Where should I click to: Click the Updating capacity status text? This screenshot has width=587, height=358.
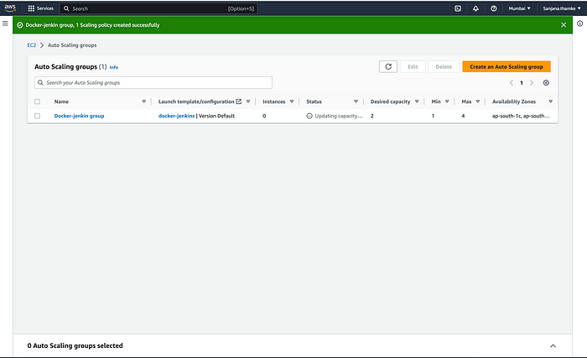pyautogui.click(x=339, y=116)
